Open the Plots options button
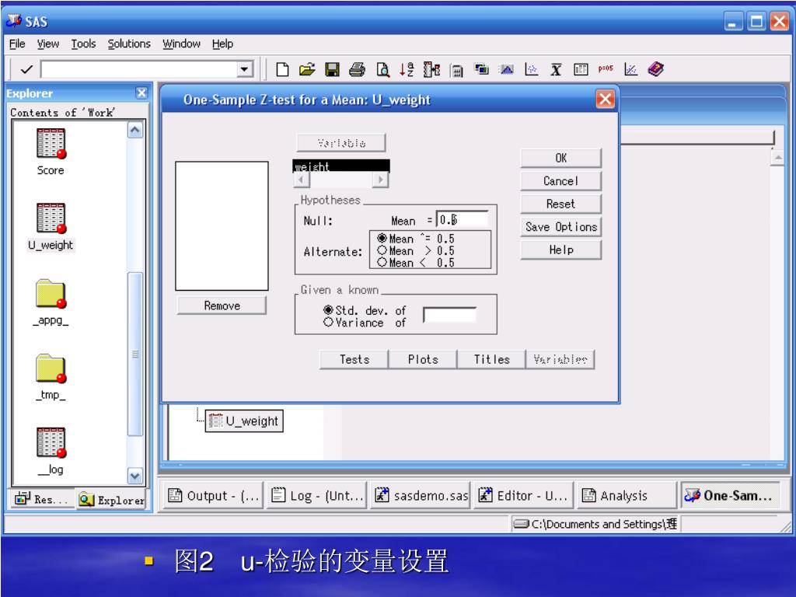Viewport: 796px width, 597px height. (x=422, y=359)
